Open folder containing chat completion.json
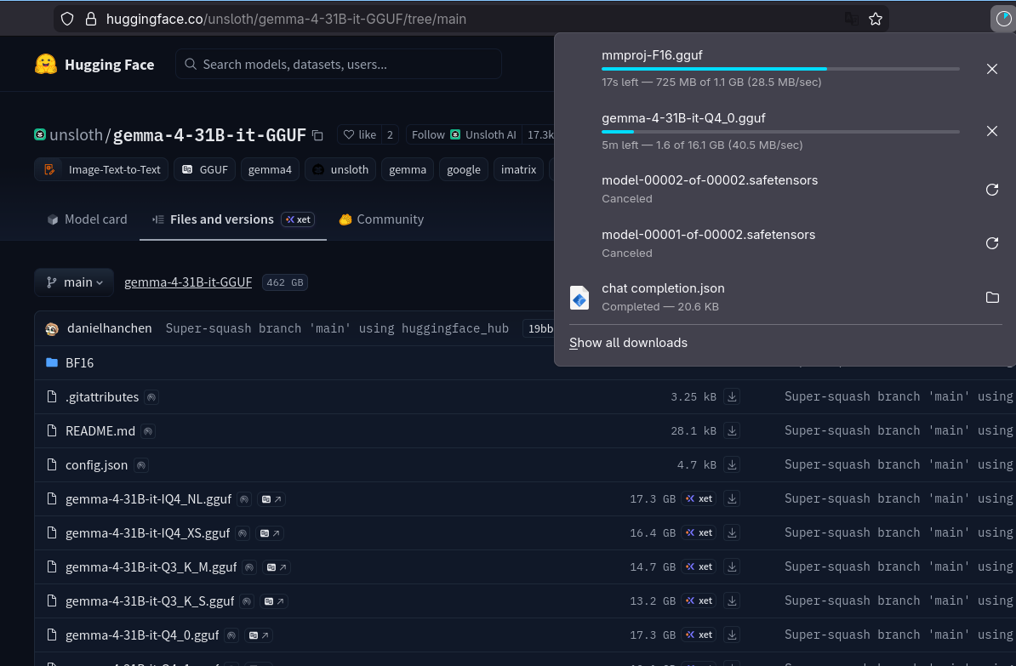The height and width of the screenshot is (666, 1016). coord(991,298)
